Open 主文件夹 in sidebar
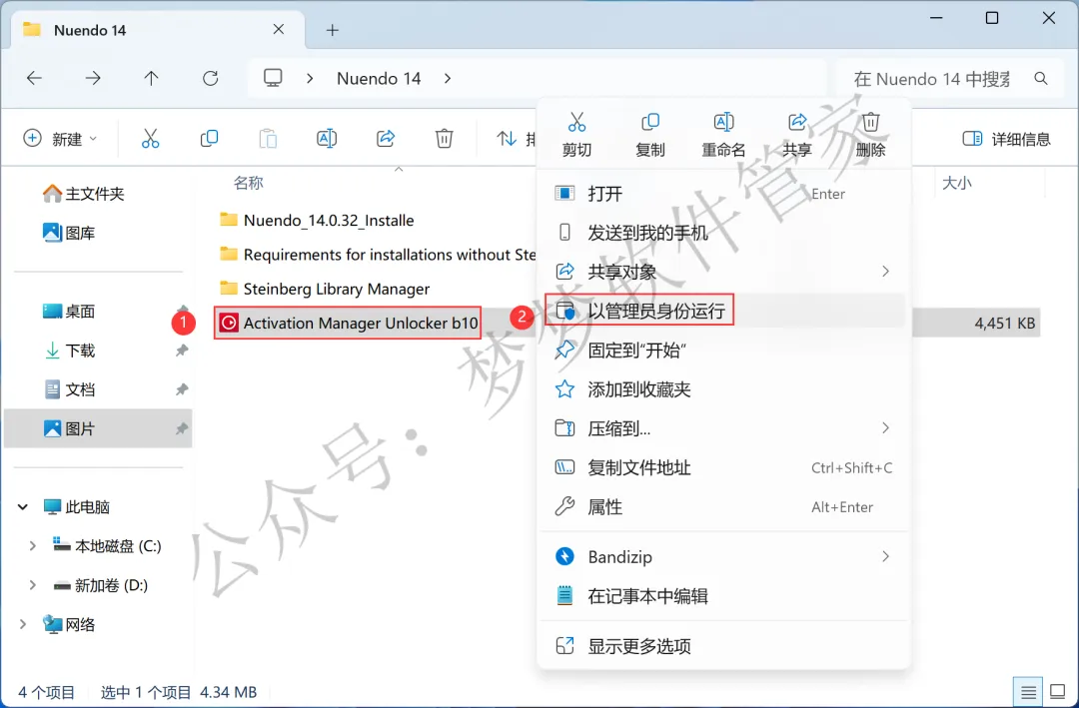Image resolution: width=1079 pixels, height=708 pixels. pos(83,194)
